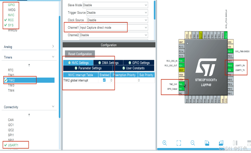Click PA13 pin for SYS_JTMS-SWDIO

click(231, 51)
